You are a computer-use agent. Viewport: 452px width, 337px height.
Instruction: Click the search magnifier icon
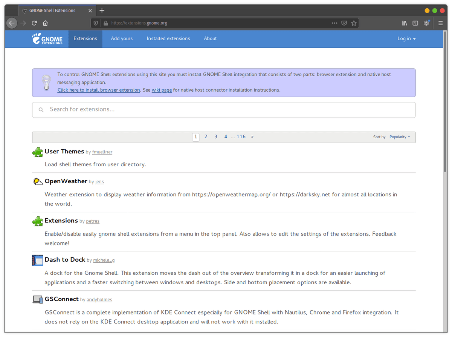point(41,110)
